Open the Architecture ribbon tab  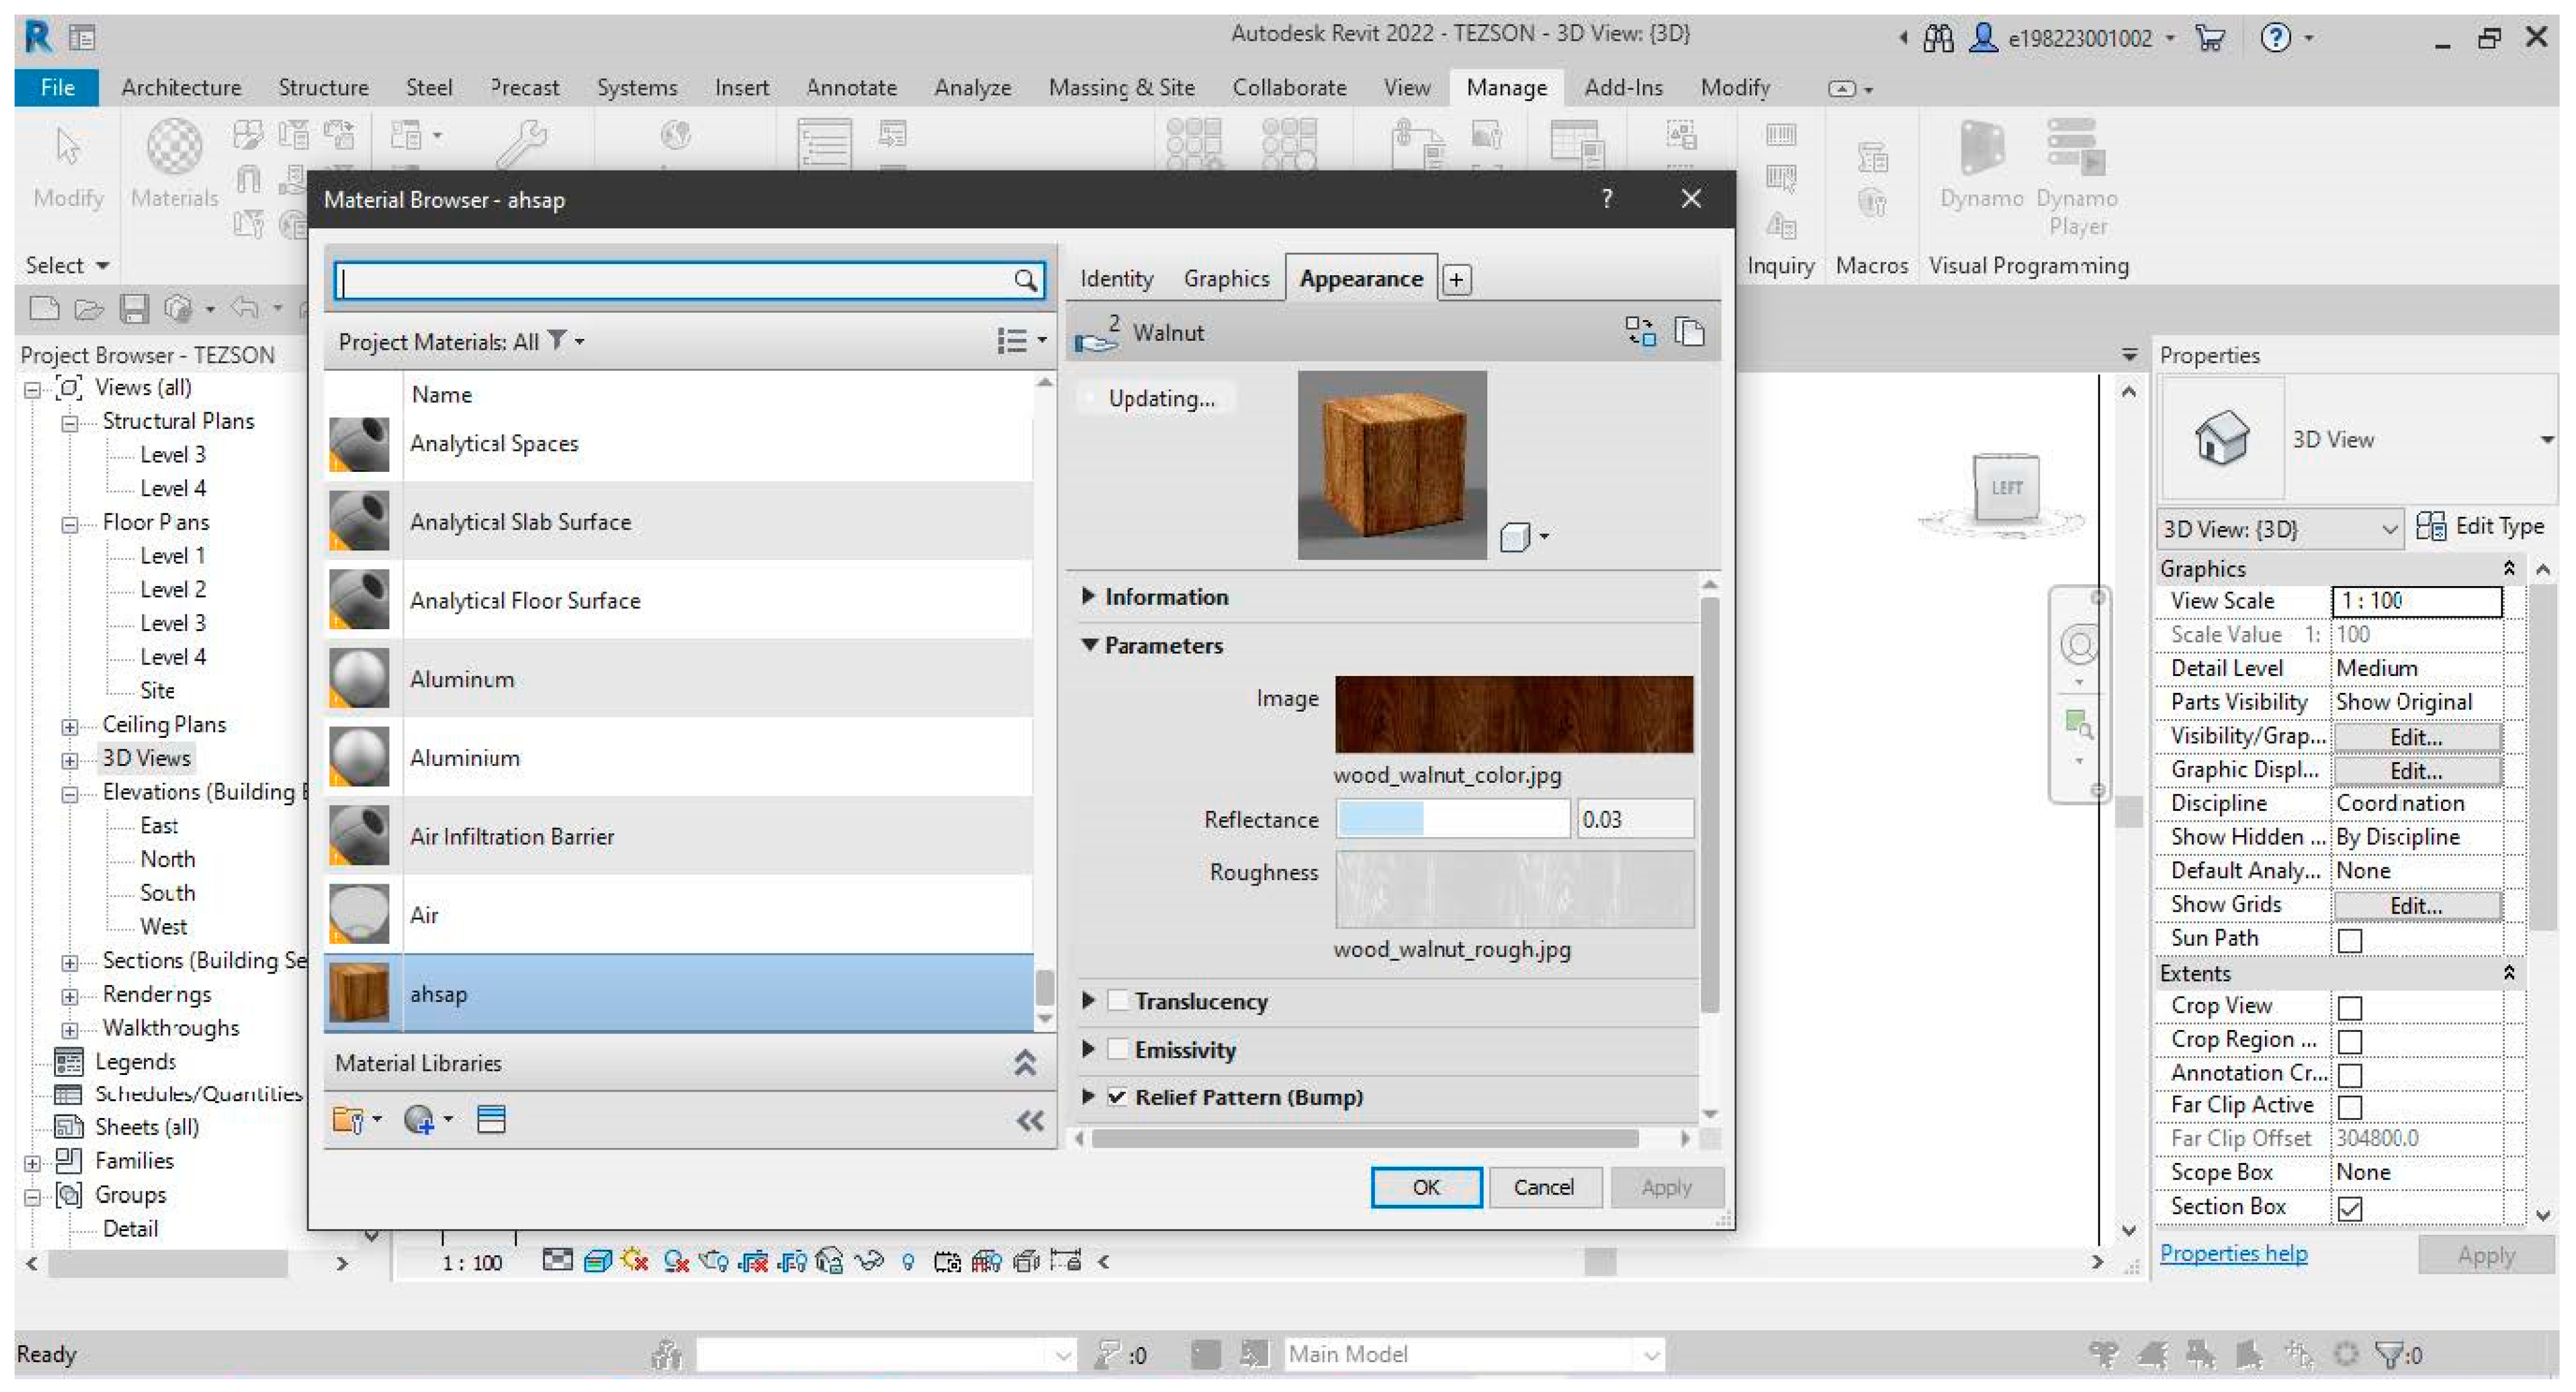181,88
